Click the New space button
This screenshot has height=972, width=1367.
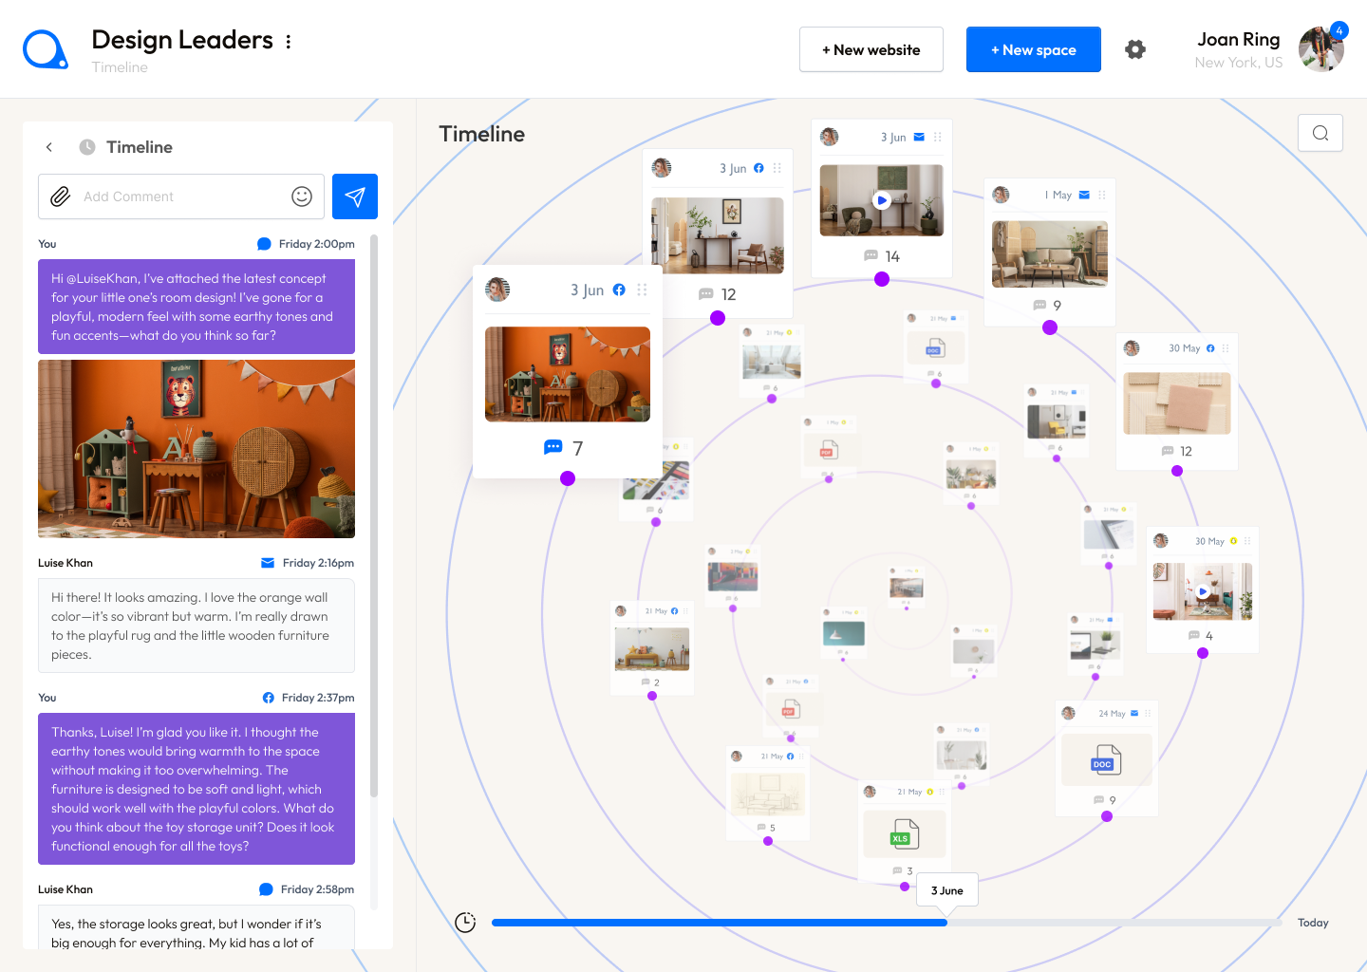[1033, 49]
